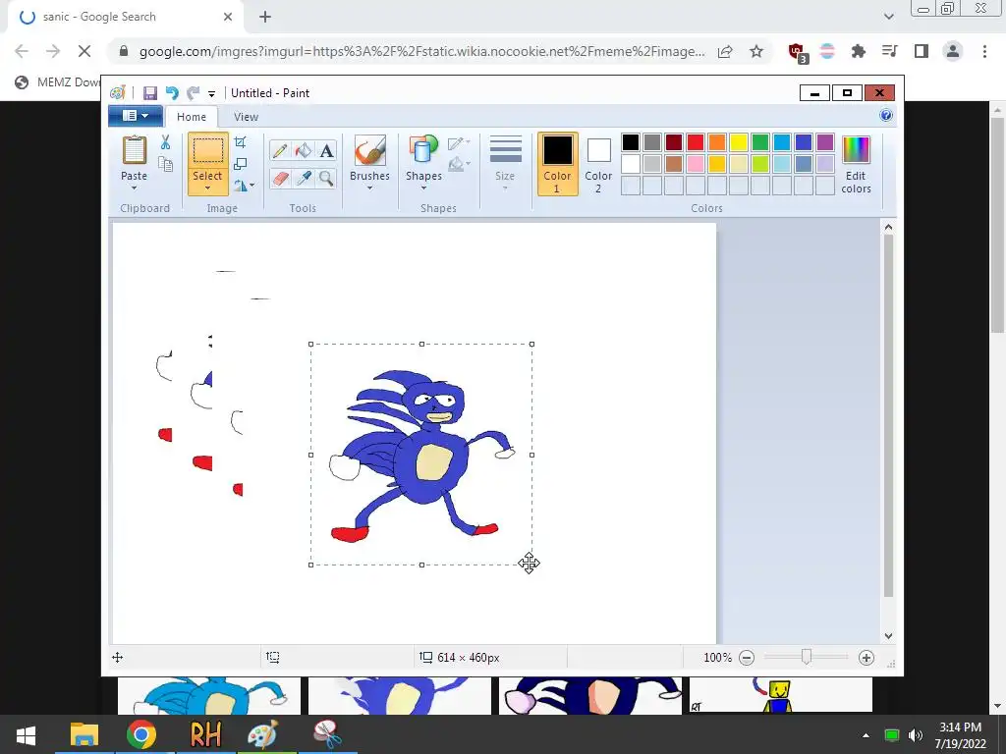1006x754 pixels.
Task: Select the Eraser tool
Action: [x=280, y=178]
